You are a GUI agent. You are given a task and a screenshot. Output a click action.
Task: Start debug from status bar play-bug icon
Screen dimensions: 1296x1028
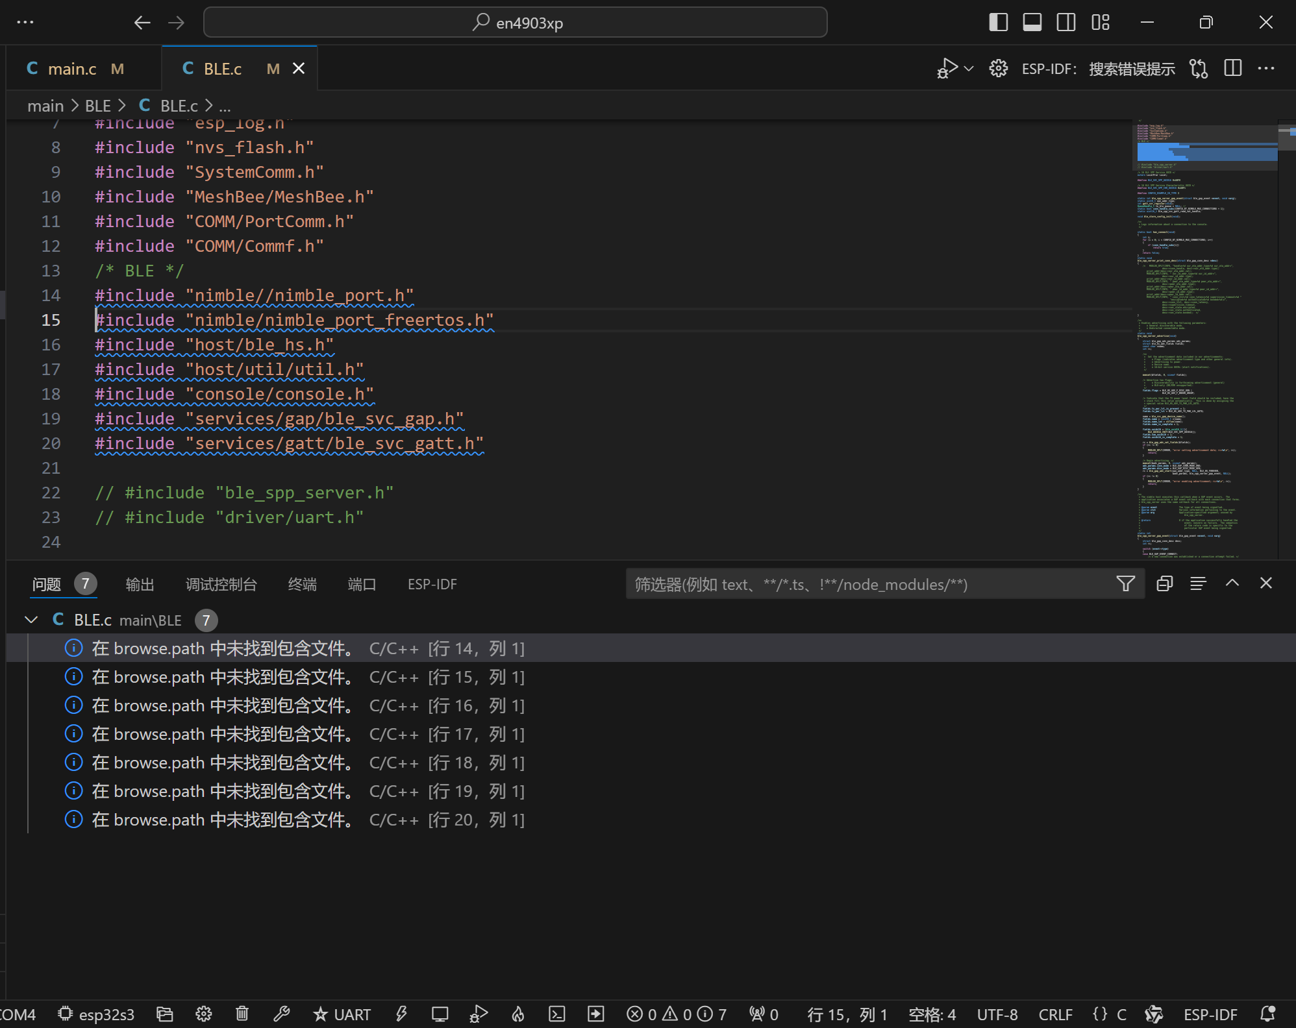pyautogui.click(x=479, y=1014)
